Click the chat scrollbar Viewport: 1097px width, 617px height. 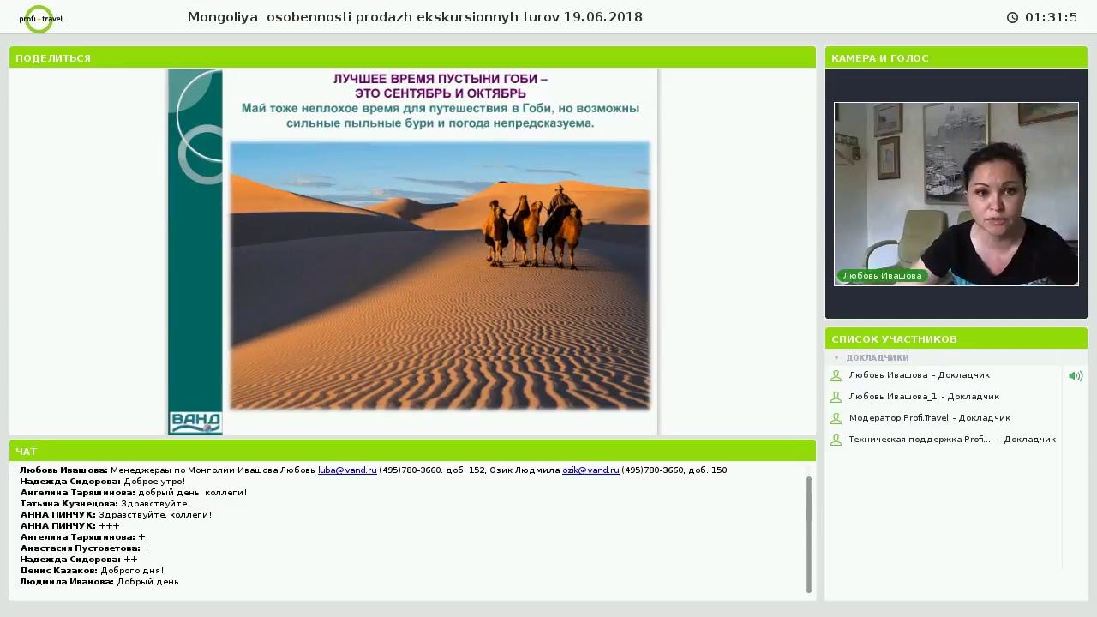809,534
